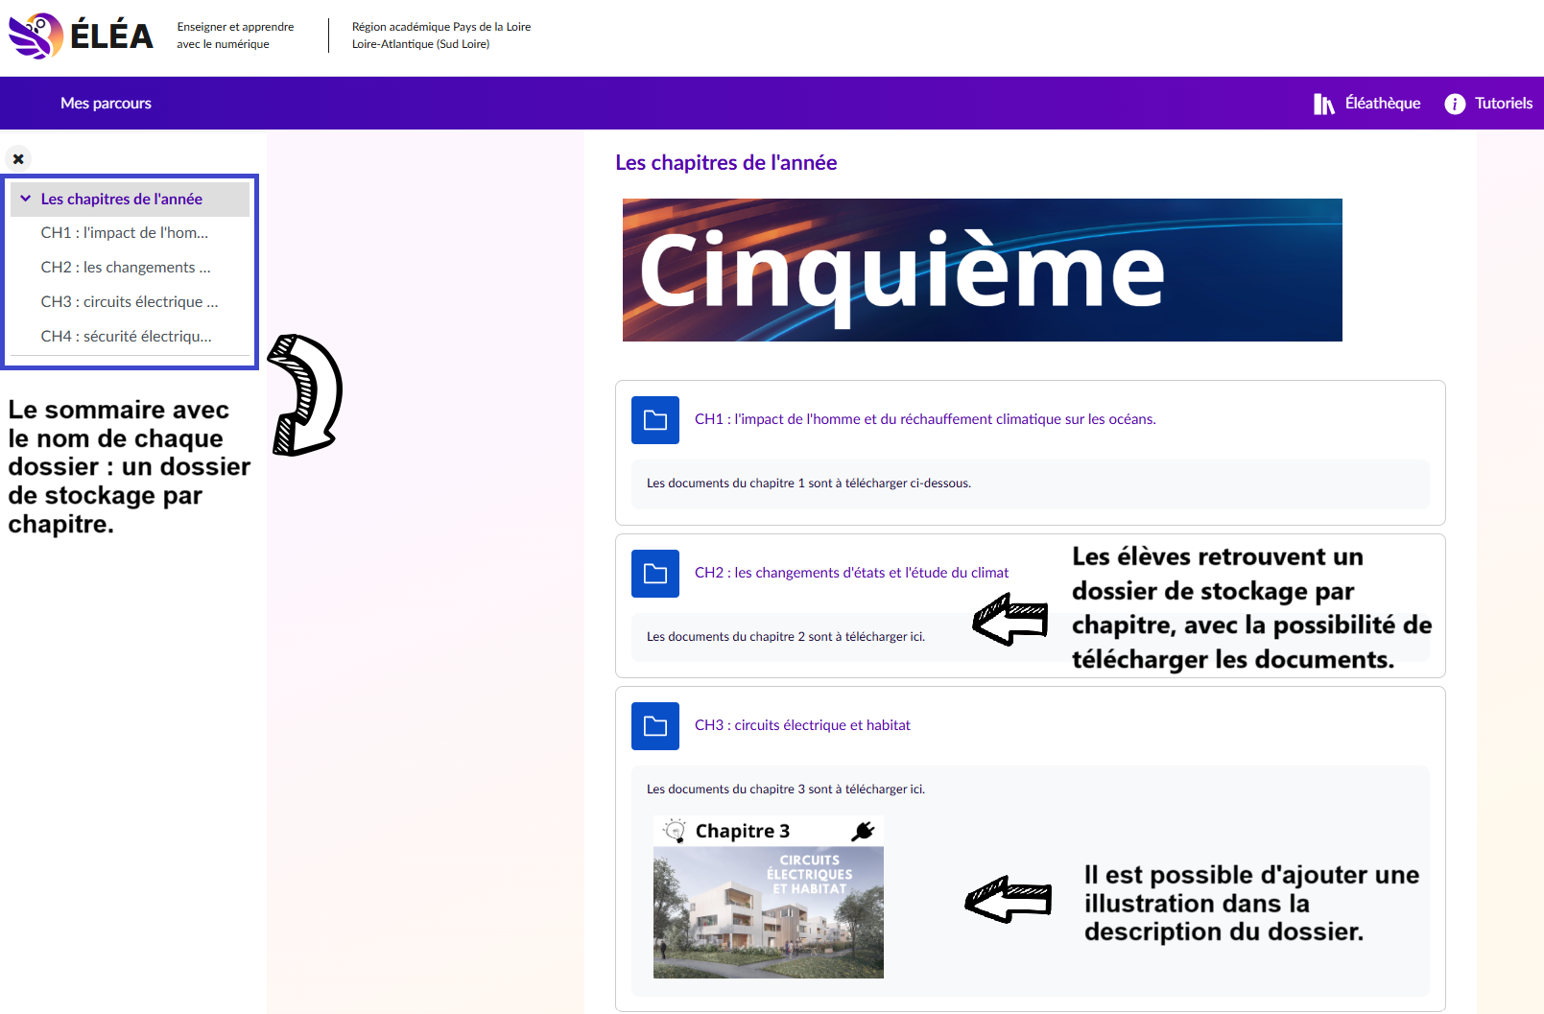Click the Éléathèque books icon
Image resolution: width=1544 pixels, height=1014 pixels.
point(1323,104)
